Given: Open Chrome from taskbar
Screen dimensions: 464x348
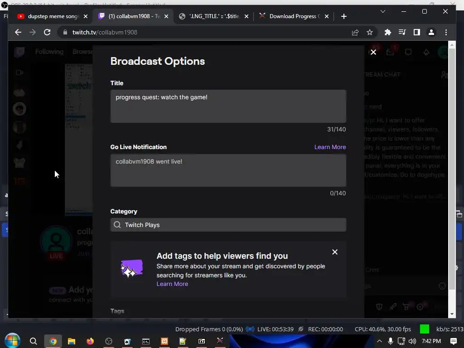Looking at the screenshot, I should [53, 341].
